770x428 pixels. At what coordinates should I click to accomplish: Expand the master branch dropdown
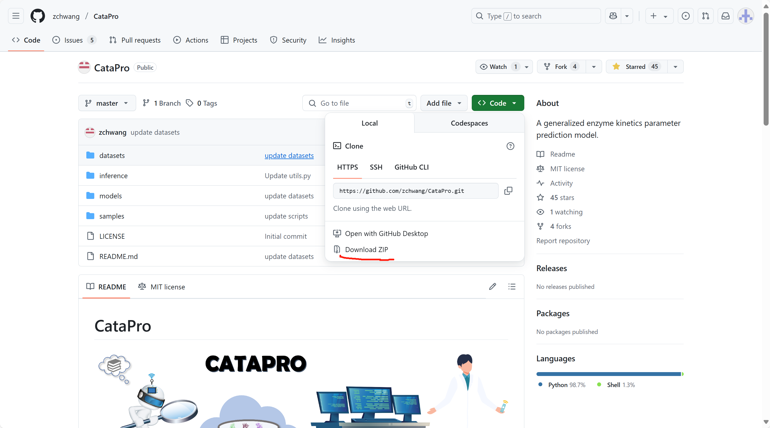(107, 103)
